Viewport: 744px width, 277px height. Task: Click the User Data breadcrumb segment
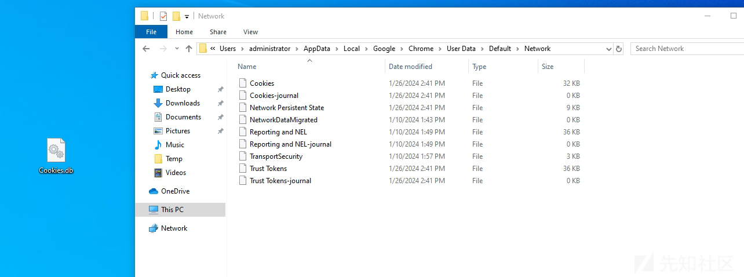[461, 49]
